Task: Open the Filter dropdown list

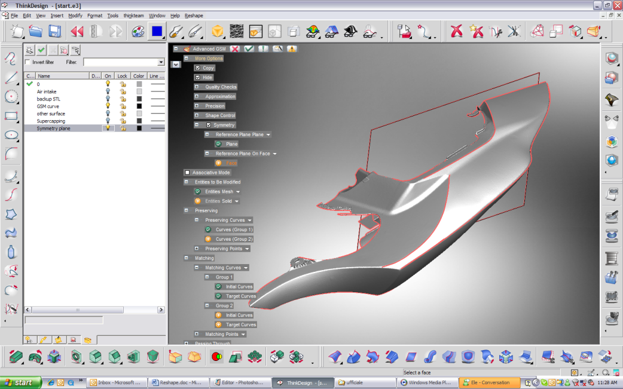Action: tap(161, 62)
